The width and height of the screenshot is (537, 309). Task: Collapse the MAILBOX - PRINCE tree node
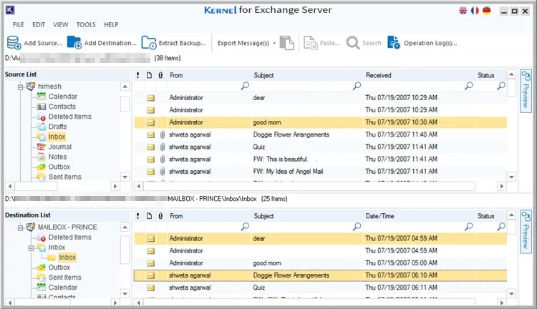point(20,227)
